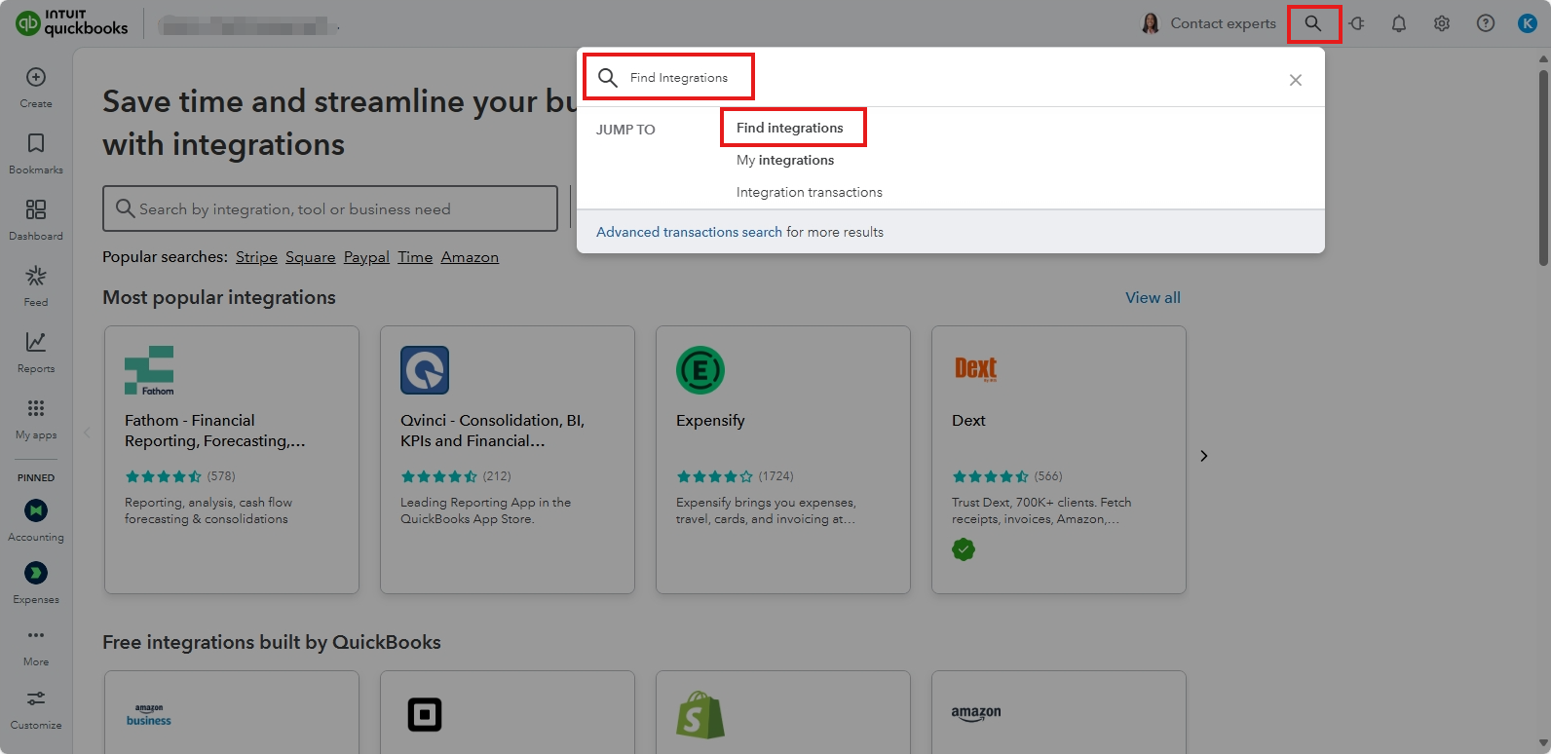Select Integration transactions jump-to result
Screen dimensions: 1551x754
tap(810, 192)
